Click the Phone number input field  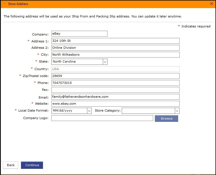(115, 83)
